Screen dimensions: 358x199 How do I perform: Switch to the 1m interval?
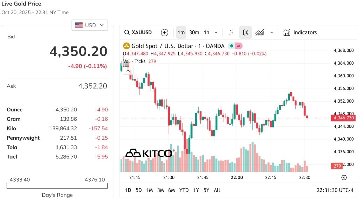[181, 32]
